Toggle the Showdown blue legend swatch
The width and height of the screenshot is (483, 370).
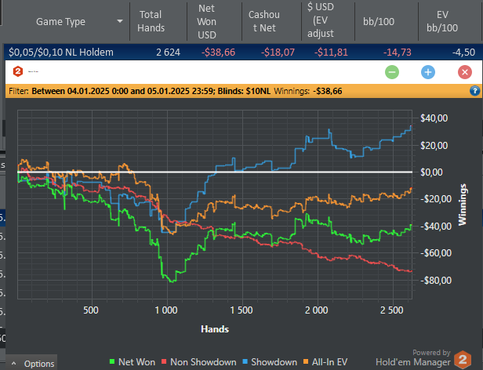245,361
